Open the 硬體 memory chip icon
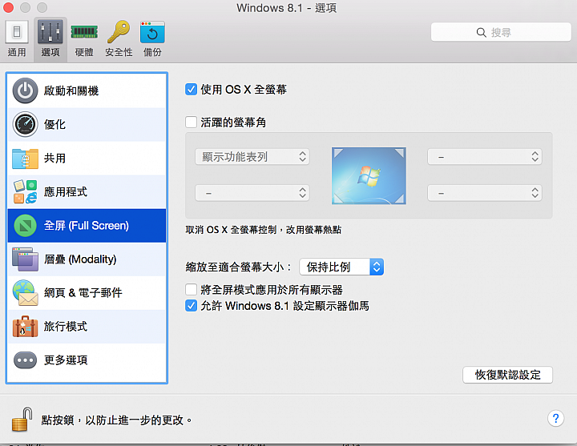This screenshot has width=577, height=446. tap(84, 32)
